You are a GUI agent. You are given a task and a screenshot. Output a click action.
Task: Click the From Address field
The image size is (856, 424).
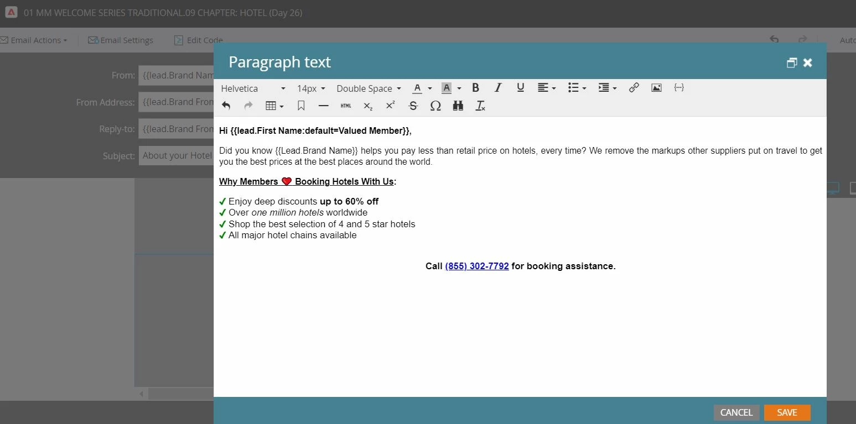point(176,102)
